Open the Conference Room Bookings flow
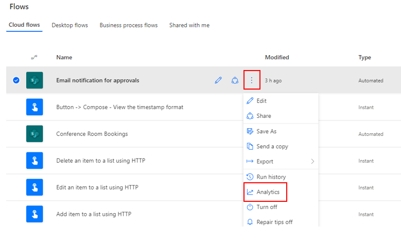The width and height of the screenshot is (401, 243). tap(92, 134)
